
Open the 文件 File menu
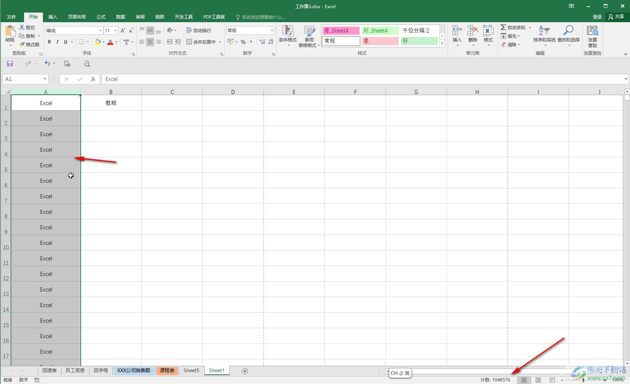[11, 17]
